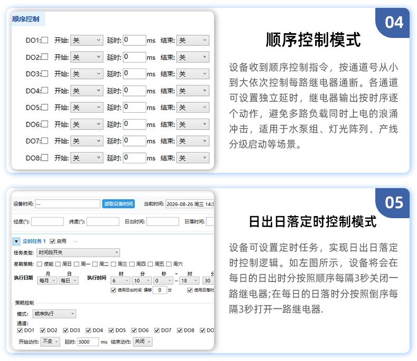
Task: Click the 偏移 minutes input field
Action: [160, 290]
